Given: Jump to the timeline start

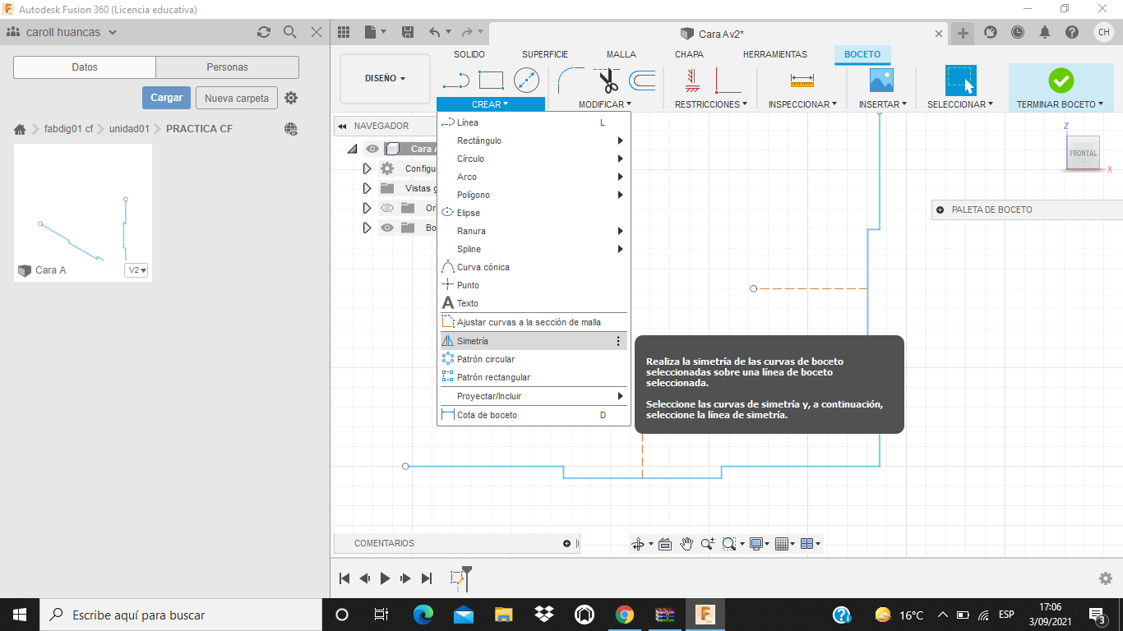Looking at the screenshot, I should point(344,578).
